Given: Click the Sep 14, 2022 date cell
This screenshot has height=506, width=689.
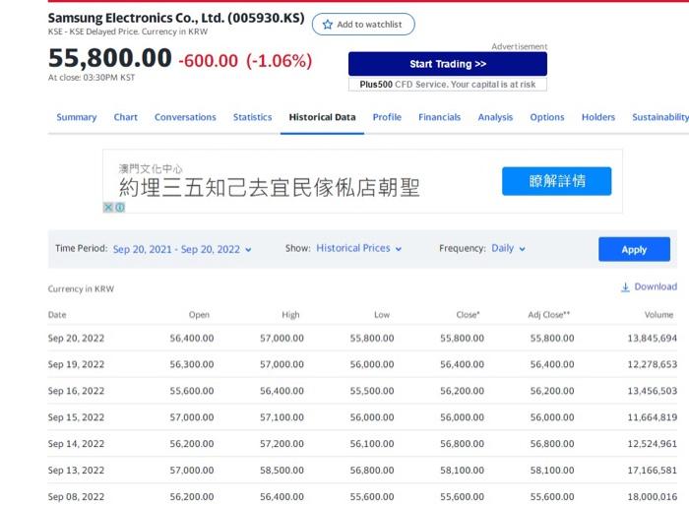Looking at the screenshot, I should point(76,444).
